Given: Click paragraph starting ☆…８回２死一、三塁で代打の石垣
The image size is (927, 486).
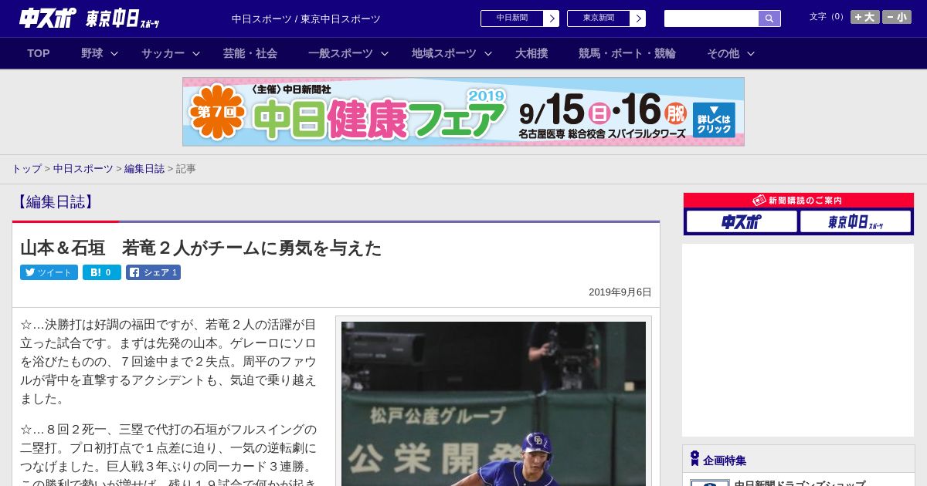Looking at the screenshot, I should point(169,455).
